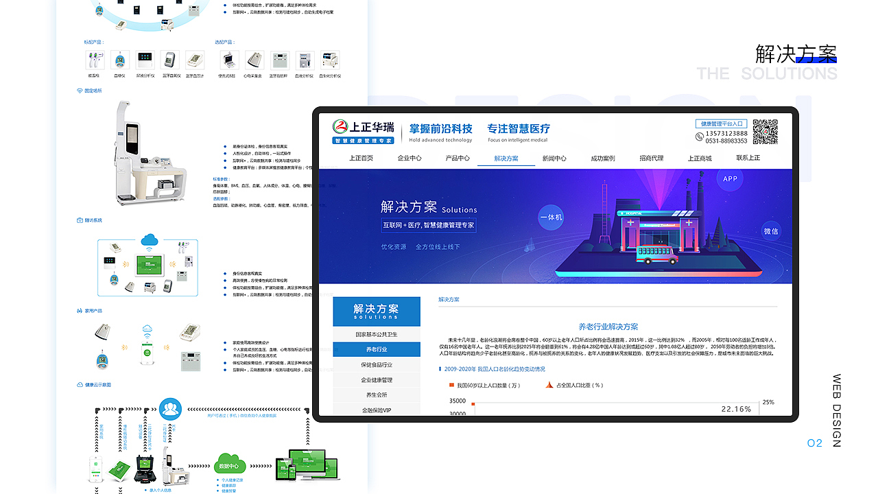878x494 pixels.
Task: Click the 微信 bubble in the banner
Action: [x=771, y=231]
